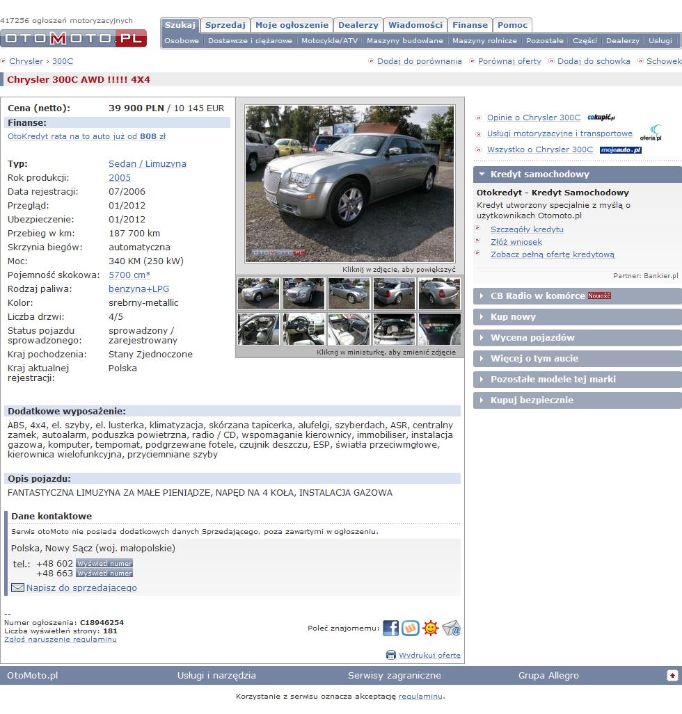This screenshot has width=682, height=714.
Task: Share the listing on Facebook
Action: point(390,628)
